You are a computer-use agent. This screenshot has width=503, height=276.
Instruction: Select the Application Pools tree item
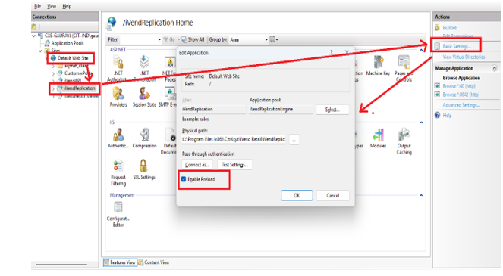point(68,43)
